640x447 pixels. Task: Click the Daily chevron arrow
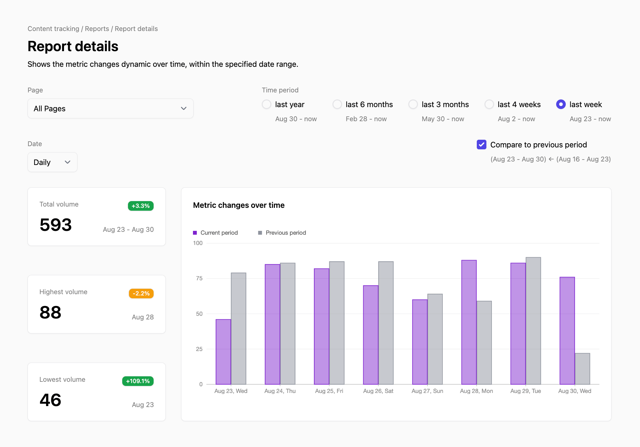[68, 162]
